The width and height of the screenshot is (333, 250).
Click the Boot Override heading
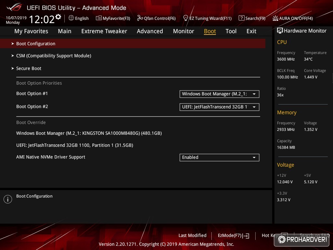(x=31, y=122)
